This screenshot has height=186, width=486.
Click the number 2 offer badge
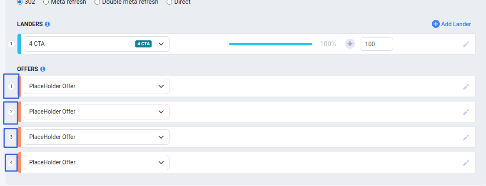tap(11, 112)
